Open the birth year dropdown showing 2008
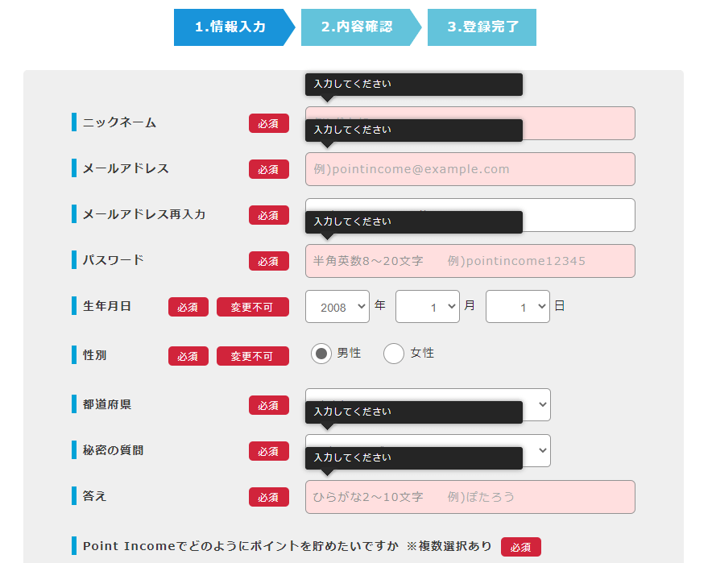The image size is (712, 563). coord(337,306)
